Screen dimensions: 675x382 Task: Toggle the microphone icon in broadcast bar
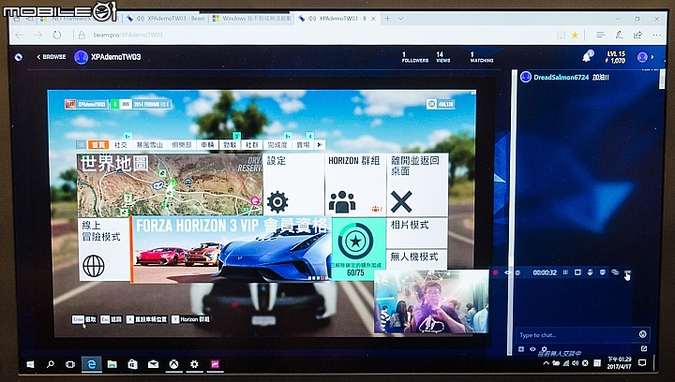click(x=591, y=272)
